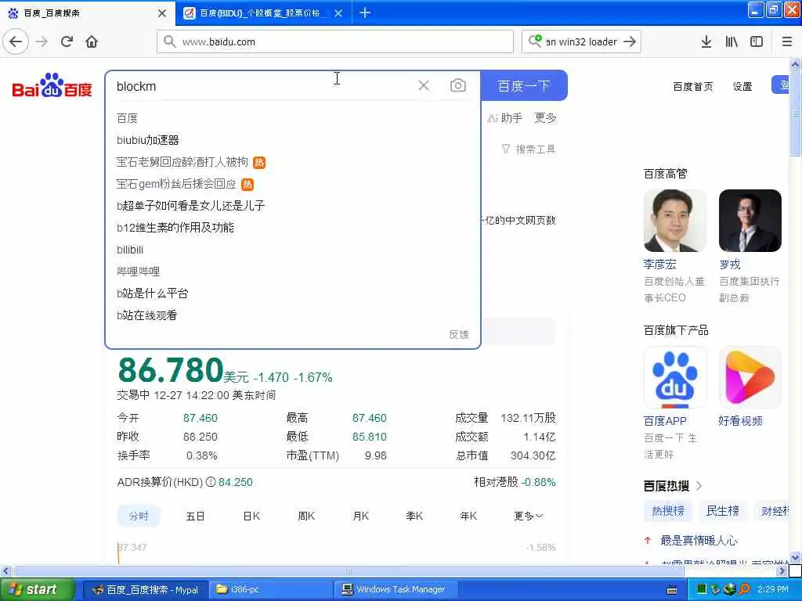Expand 百度热搜 chevron arrow

tap(699, 485)
